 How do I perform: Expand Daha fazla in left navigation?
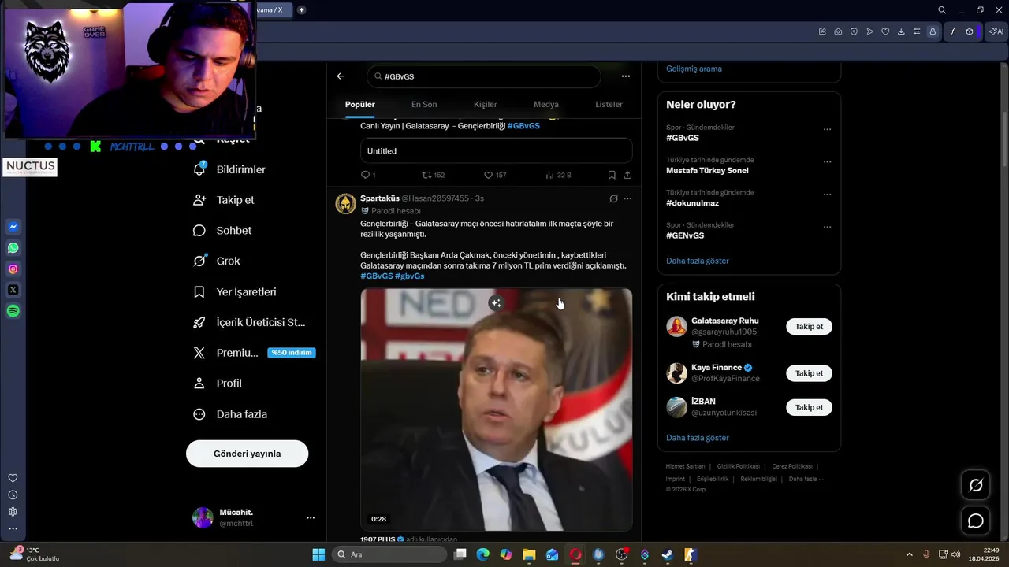[x=231, y=414]
